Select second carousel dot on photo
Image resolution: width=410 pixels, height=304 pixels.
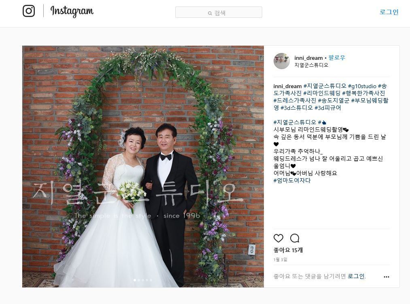pyautogui.click(x=139, y=280)
